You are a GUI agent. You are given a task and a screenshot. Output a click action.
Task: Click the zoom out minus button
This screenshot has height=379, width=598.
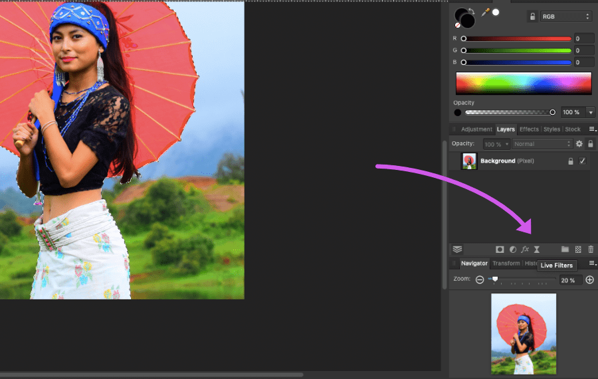pos(480,280)
